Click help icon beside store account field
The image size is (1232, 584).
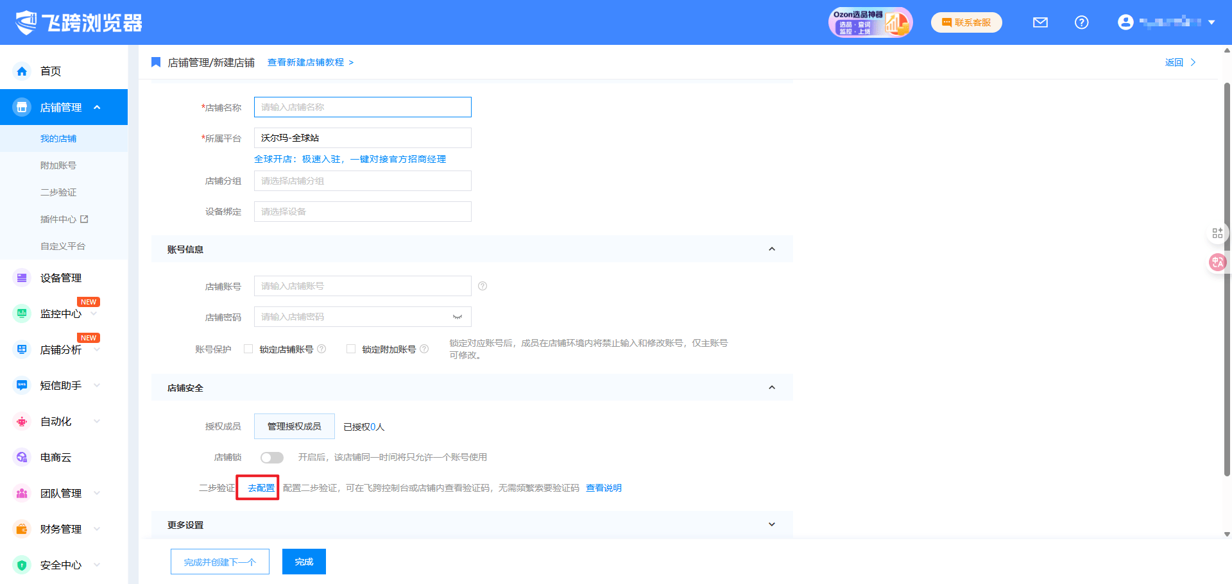click(483, 287)
